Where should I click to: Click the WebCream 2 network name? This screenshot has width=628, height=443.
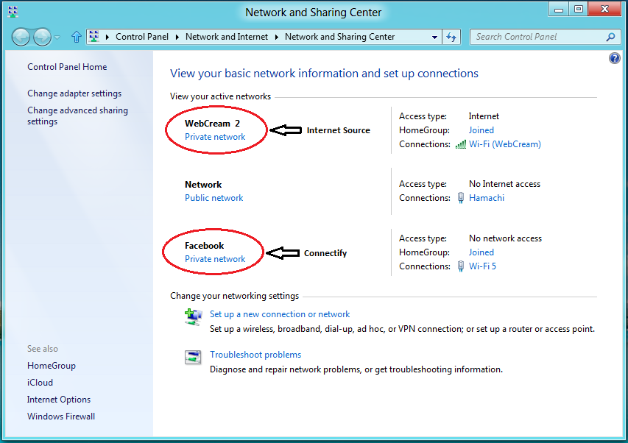point(212,123)
